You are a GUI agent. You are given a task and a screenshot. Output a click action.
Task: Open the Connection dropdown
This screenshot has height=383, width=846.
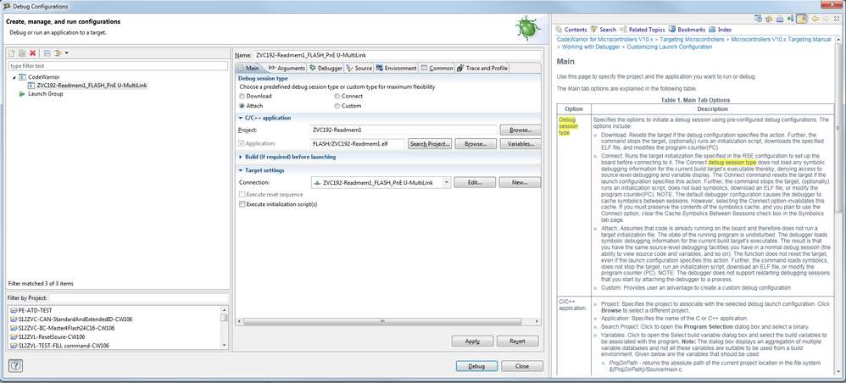tap(446, 183)
